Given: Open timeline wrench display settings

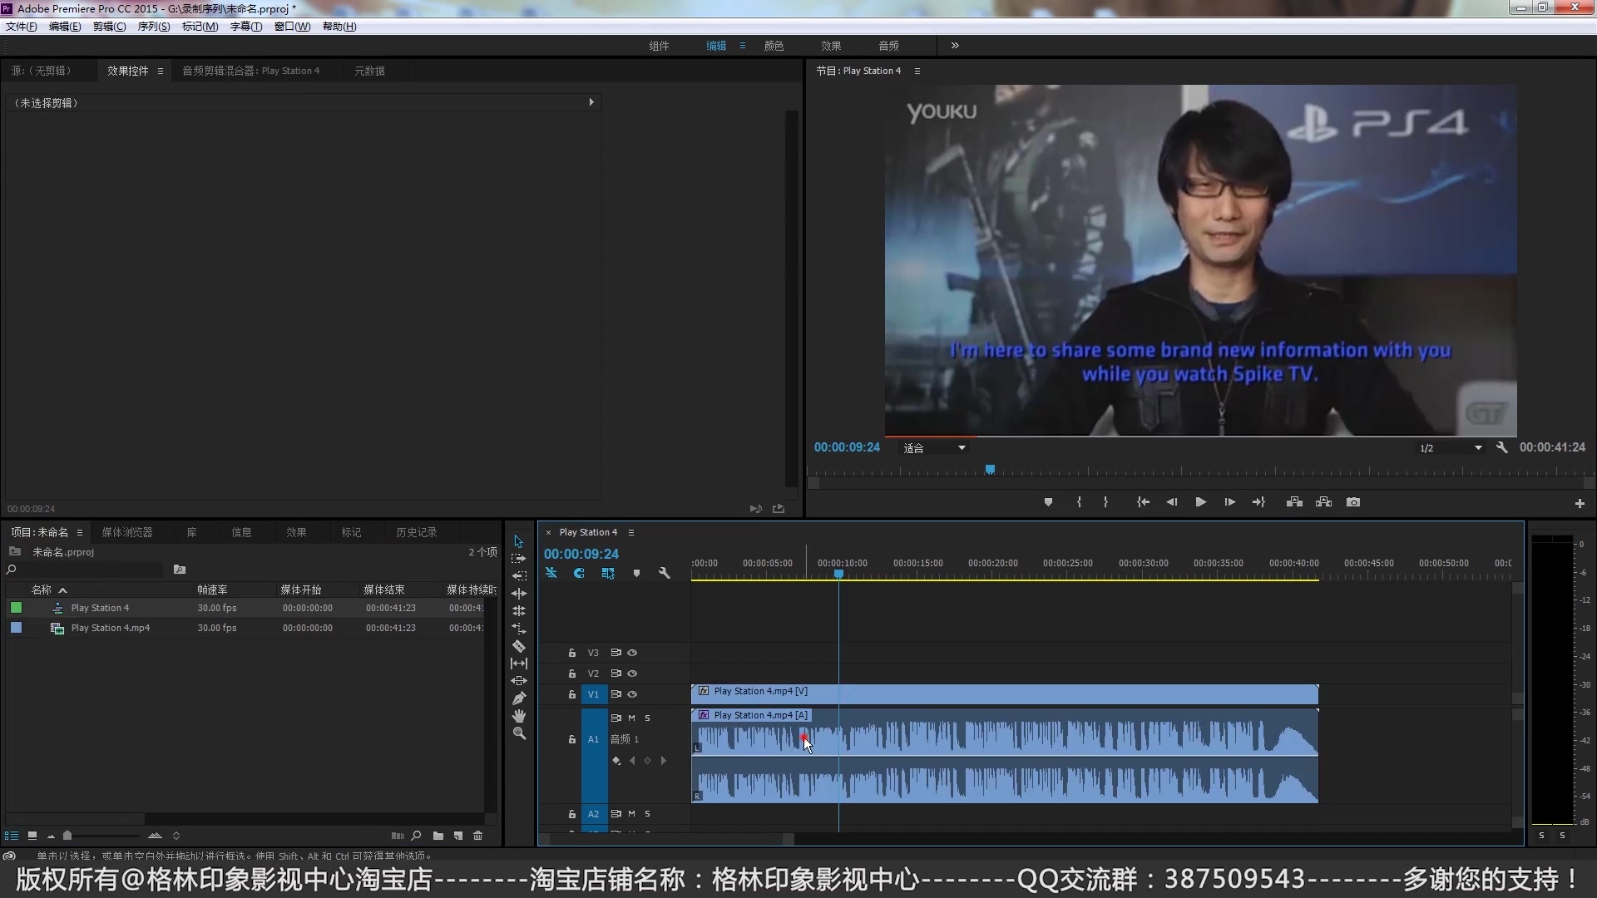Looking at the screenshot, I should pyautogui.click(x=664, y=573).
